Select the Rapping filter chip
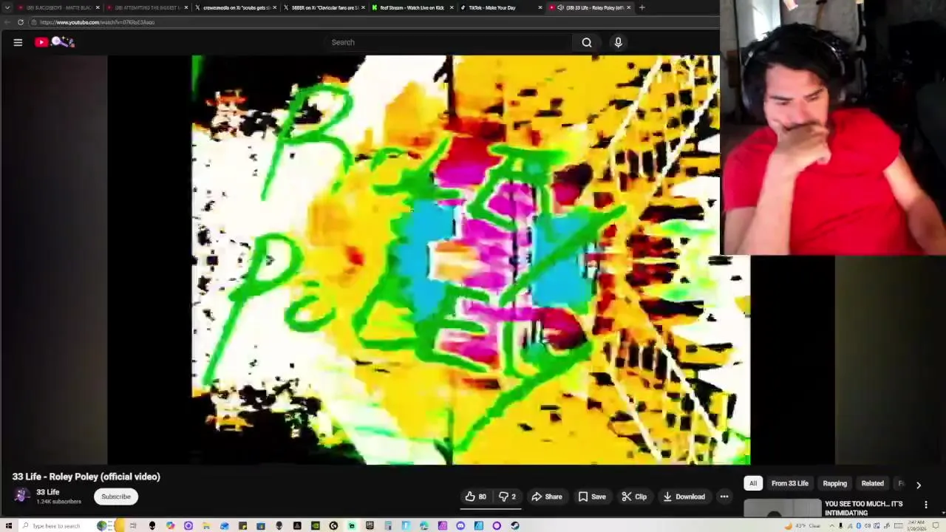This screenshot has height=532, width=946. [835, 483]
